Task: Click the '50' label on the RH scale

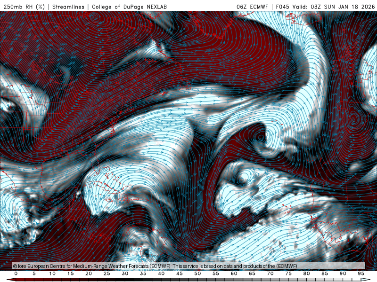Action: click(x=197, y=274)
